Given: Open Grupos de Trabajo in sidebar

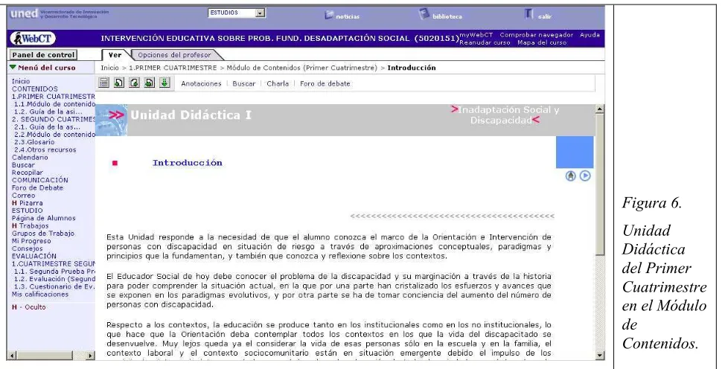Looking at the screenshot, I should coord(43,233).
